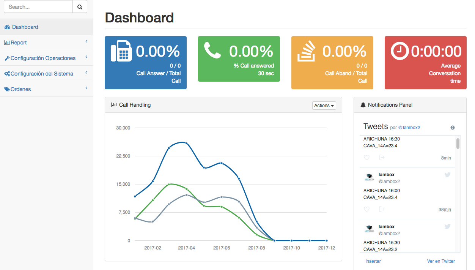Click heart icon on ARICHUNA 16:00 tweet

click(366, 209)
